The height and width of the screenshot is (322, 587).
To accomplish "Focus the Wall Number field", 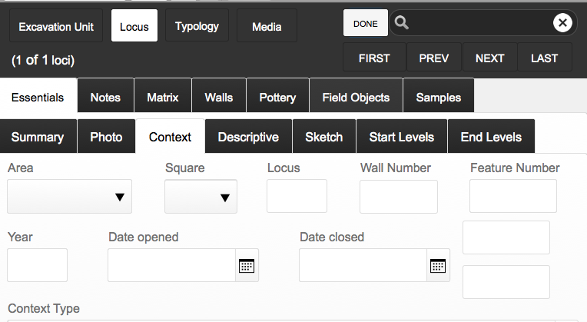I will tap(399, 197).
